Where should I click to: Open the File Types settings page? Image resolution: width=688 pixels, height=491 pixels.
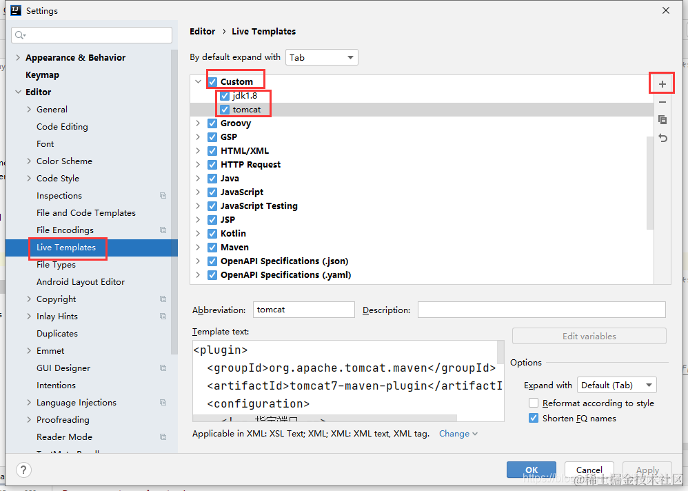[56, 265]
